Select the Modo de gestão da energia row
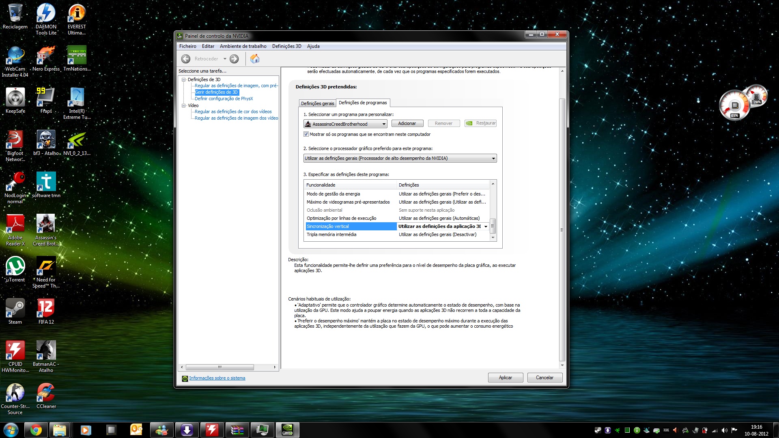779x438 pixels. click(x=398, y=194)
